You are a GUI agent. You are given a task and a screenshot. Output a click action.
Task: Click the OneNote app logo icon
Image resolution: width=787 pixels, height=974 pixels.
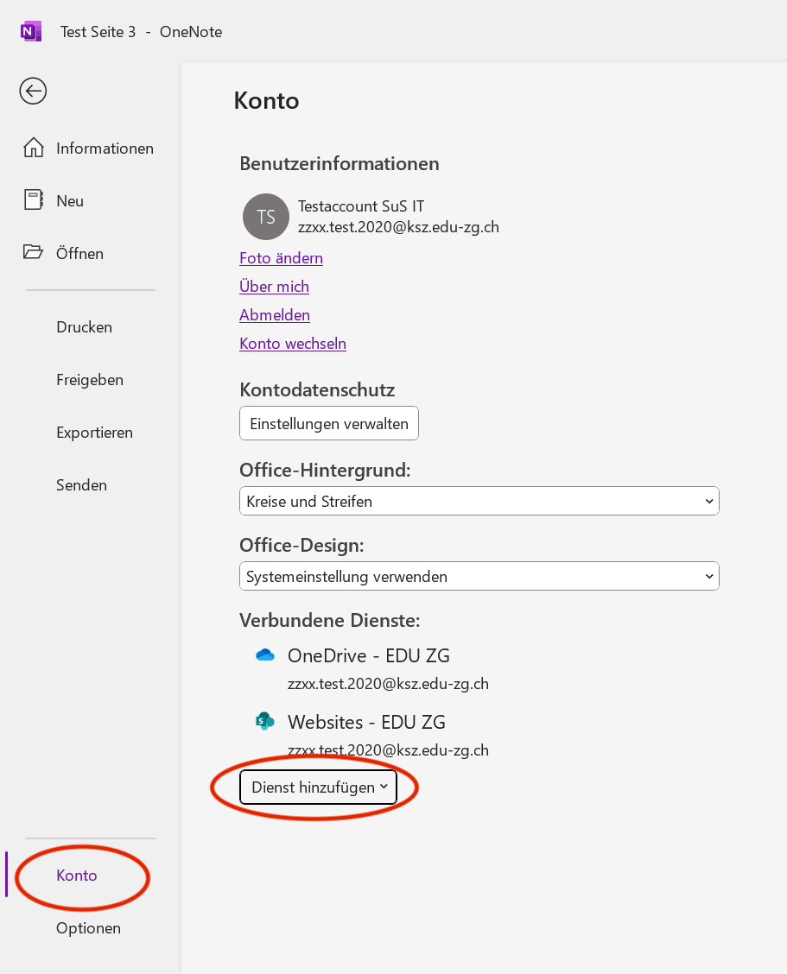(30, 31)
